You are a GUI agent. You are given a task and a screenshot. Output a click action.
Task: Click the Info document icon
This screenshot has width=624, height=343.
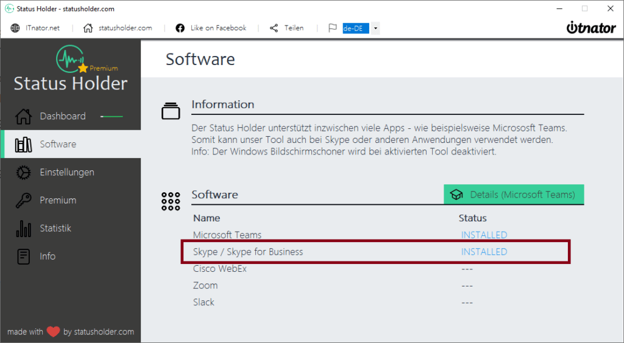[23, 257]
